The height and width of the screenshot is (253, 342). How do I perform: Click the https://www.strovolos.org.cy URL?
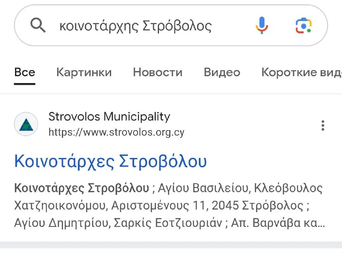coord(116,132)
